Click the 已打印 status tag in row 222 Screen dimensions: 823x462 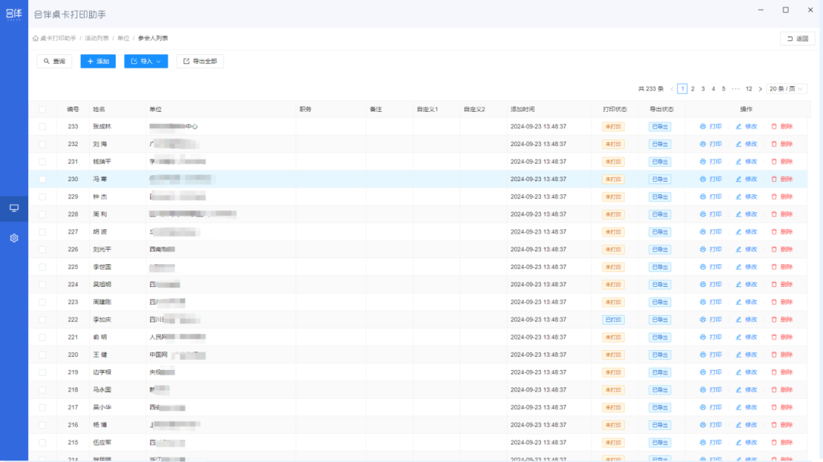click(613, 320)
